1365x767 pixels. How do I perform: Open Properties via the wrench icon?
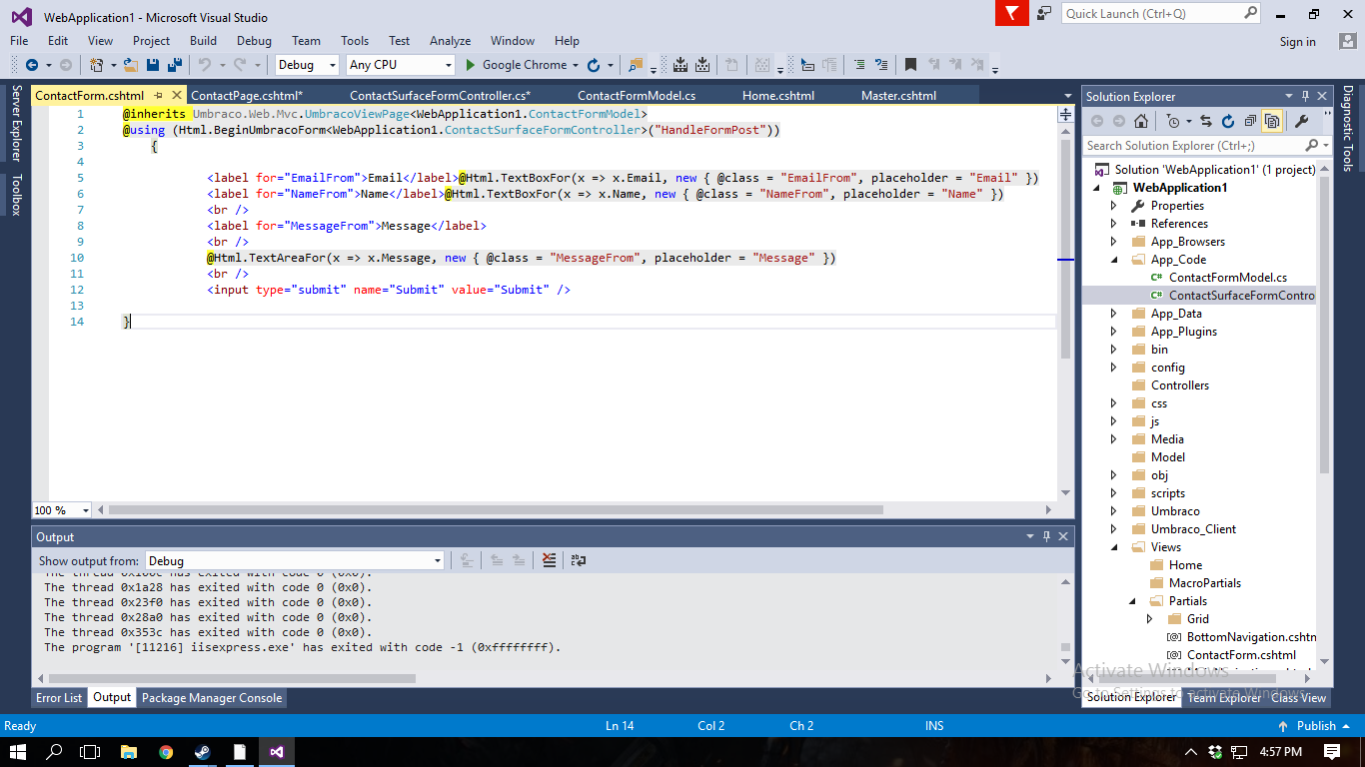click(1301, 121)
